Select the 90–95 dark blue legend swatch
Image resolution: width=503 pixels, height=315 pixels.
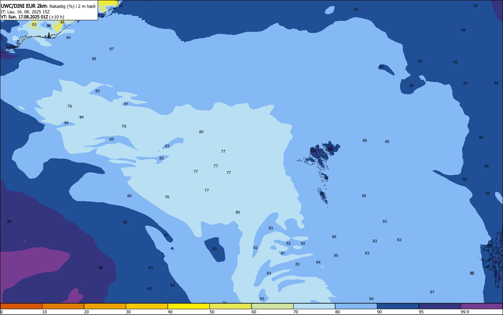(x=398, y=306)
